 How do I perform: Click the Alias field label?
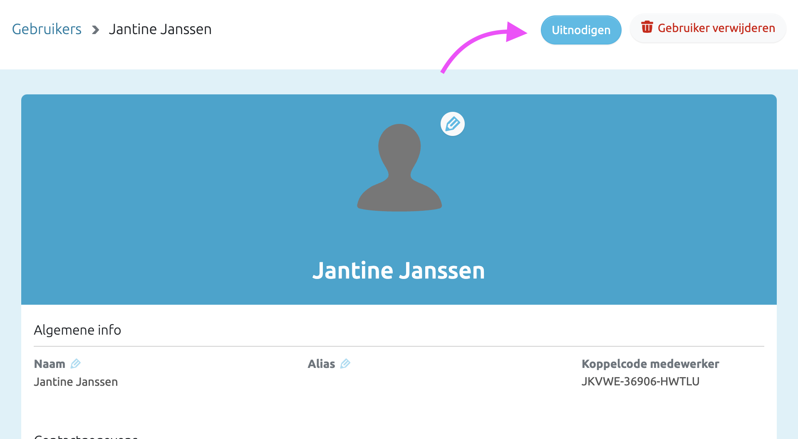click(x=321, y=364)
